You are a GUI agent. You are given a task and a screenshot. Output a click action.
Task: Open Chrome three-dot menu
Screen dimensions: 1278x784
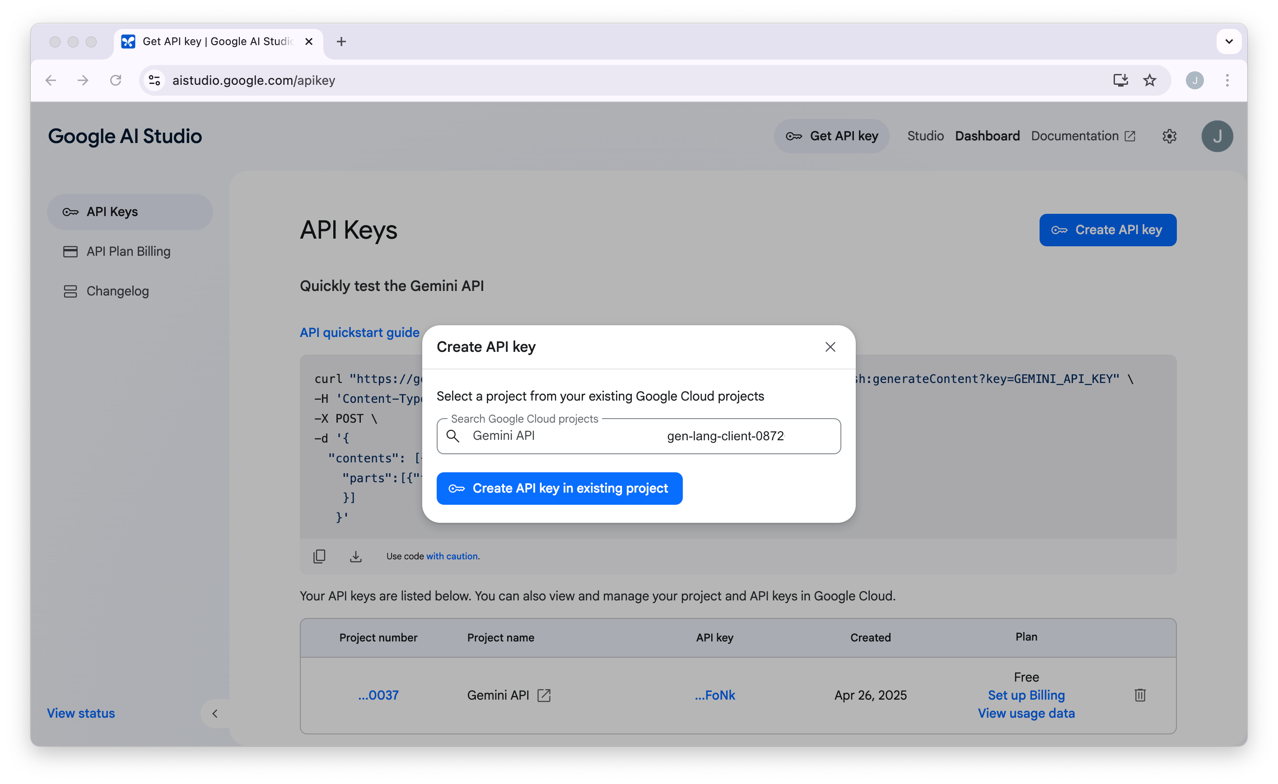[x=1227, y=80]
